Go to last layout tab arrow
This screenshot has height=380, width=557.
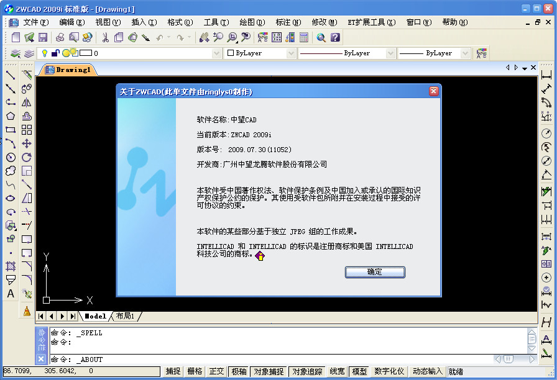click(73, 316)
